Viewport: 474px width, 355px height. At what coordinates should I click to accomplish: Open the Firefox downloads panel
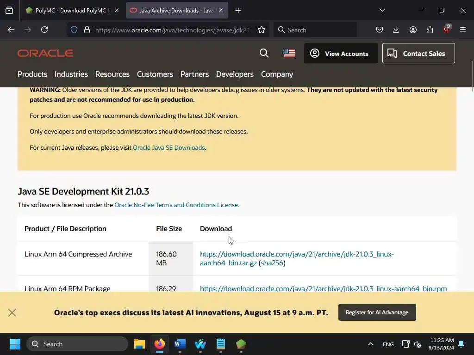396,30
